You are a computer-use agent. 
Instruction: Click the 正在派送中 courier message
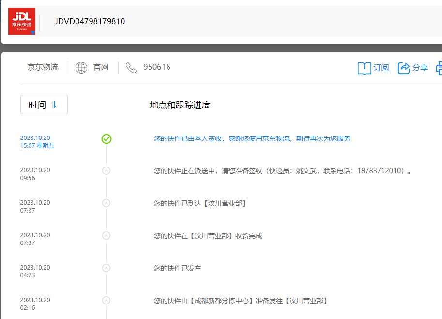click(282, 171)
